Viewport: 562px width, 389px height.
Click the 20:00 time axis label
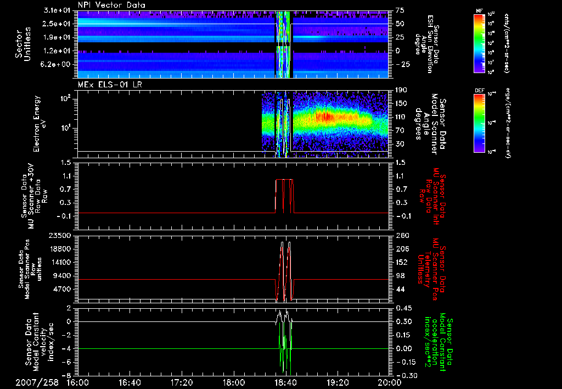click(390, 382)
